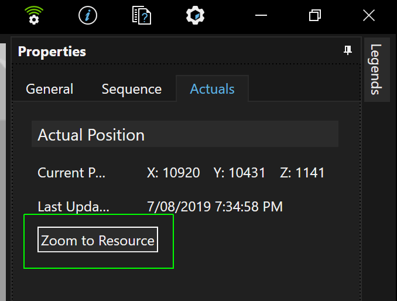The width and height of the screenshot is (397, 301).
Task: Open the help document icon
Action: [142, 15]
